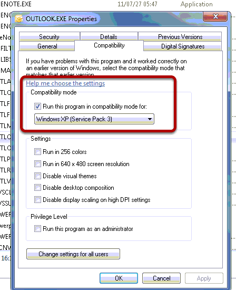Go to the General tab
This screenshot has width=236, height=290.
click(x=47, y=46)
